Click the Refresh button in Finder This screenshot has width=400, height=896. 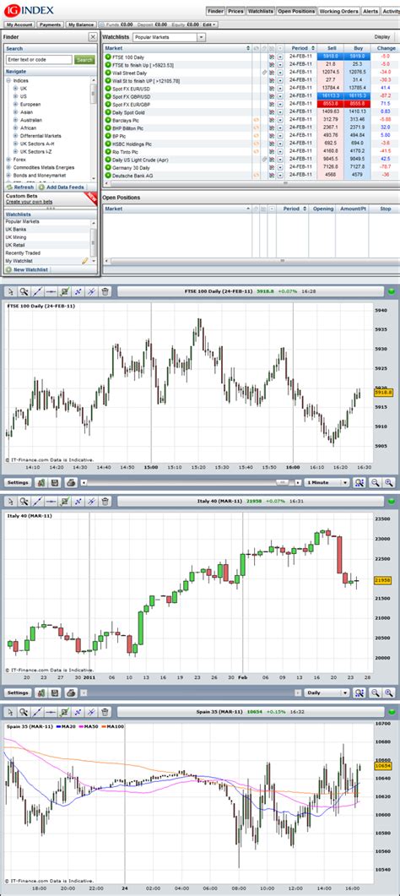pyautogui.click(x=20, y=187)
